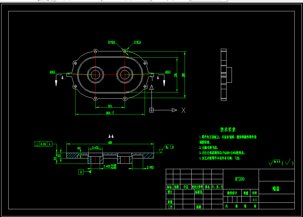Select the 2-ø78 counterbore dimension

tap(96, 148)
